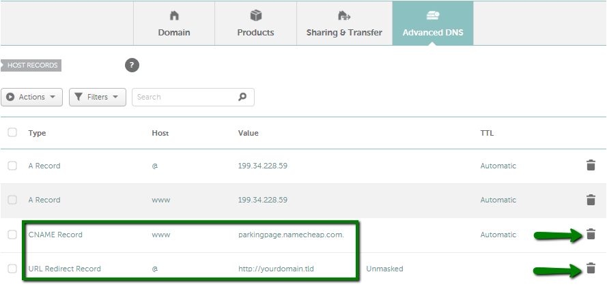Click the search magnifier icon
Viewport: 607px width, 285px height.
[x=242, y=97]
